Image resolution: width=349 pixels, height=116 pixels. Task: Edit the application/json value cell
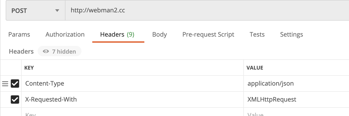click(296, 84)
